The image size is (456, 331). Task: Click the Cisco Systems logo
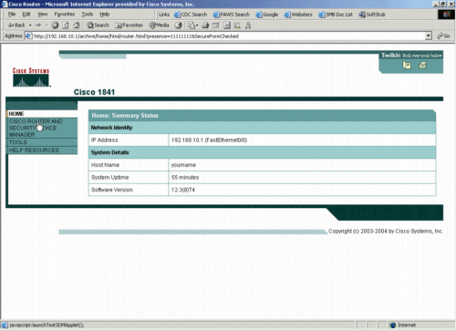[x=31, y=78]
